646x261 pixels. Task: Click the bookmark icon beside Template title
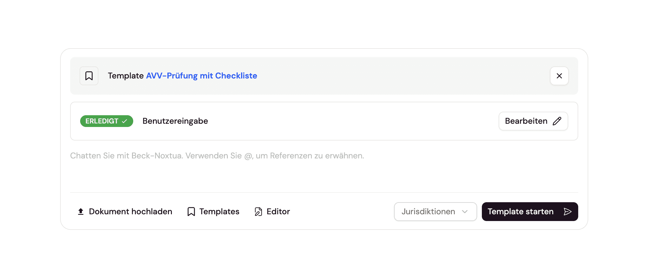pyautogui.click(x=89, y=76)
